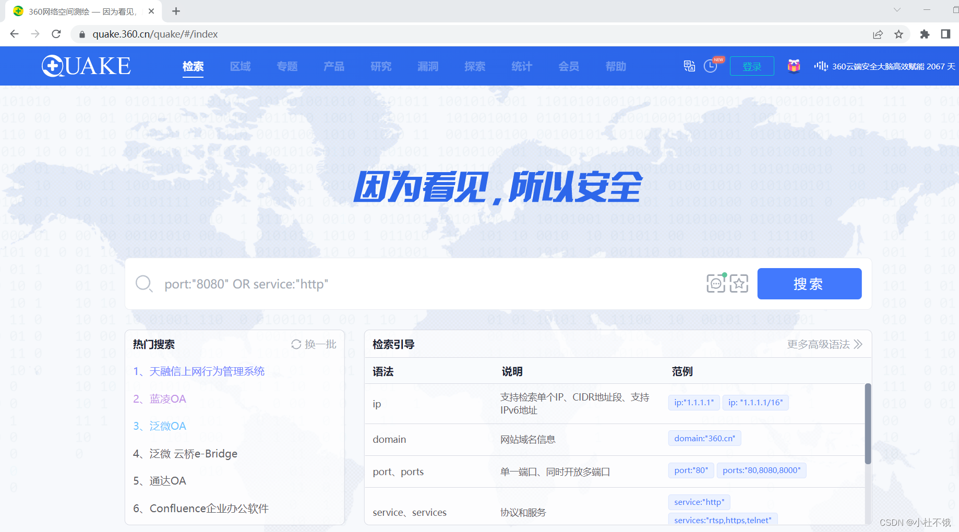Viewport: 959px width, 532px height.
Task: Click example tag port:"80"
Action: [691, 470]
